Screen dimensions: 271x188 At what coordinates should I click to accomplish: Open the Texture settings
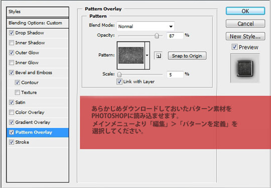point(29,92)
